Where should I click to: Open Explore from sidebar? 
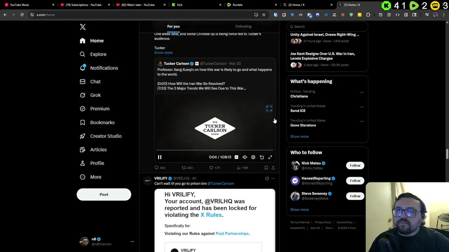click(x=93, y=54)
